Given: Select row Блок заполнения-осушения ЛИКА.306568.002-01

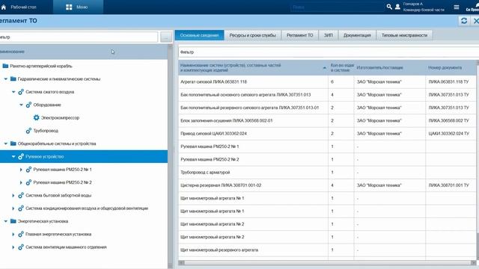Looking at the screenshot, I should click(327, 120).
